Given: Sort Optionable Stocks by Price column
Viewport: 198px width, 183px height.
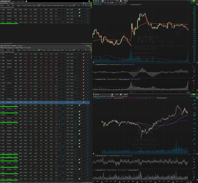Looking at the screenshot, I should coord(14,50).
